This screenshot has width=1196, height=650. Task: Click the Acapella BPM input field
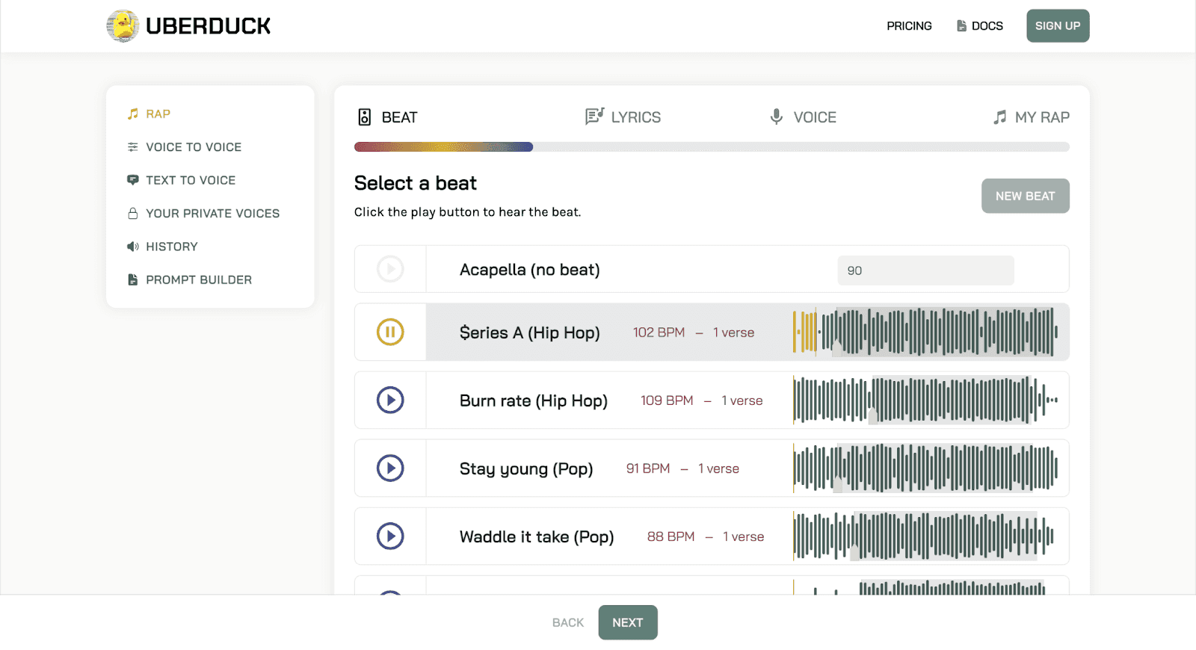click(925, 270)
